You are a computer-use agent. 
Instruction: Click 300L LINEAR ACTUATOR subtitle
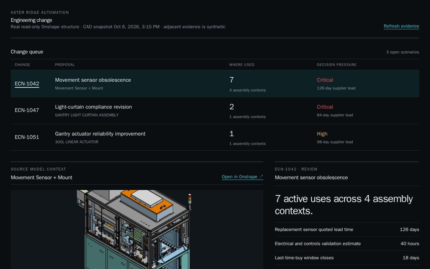pos(77,142)
